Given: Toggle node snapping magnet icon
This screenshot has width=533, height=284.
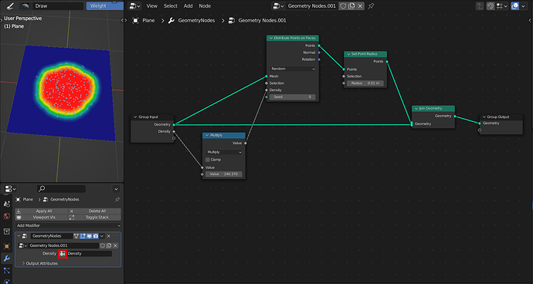Looking at the screenshot, I should pyautogui.click(x=491, y=6).
